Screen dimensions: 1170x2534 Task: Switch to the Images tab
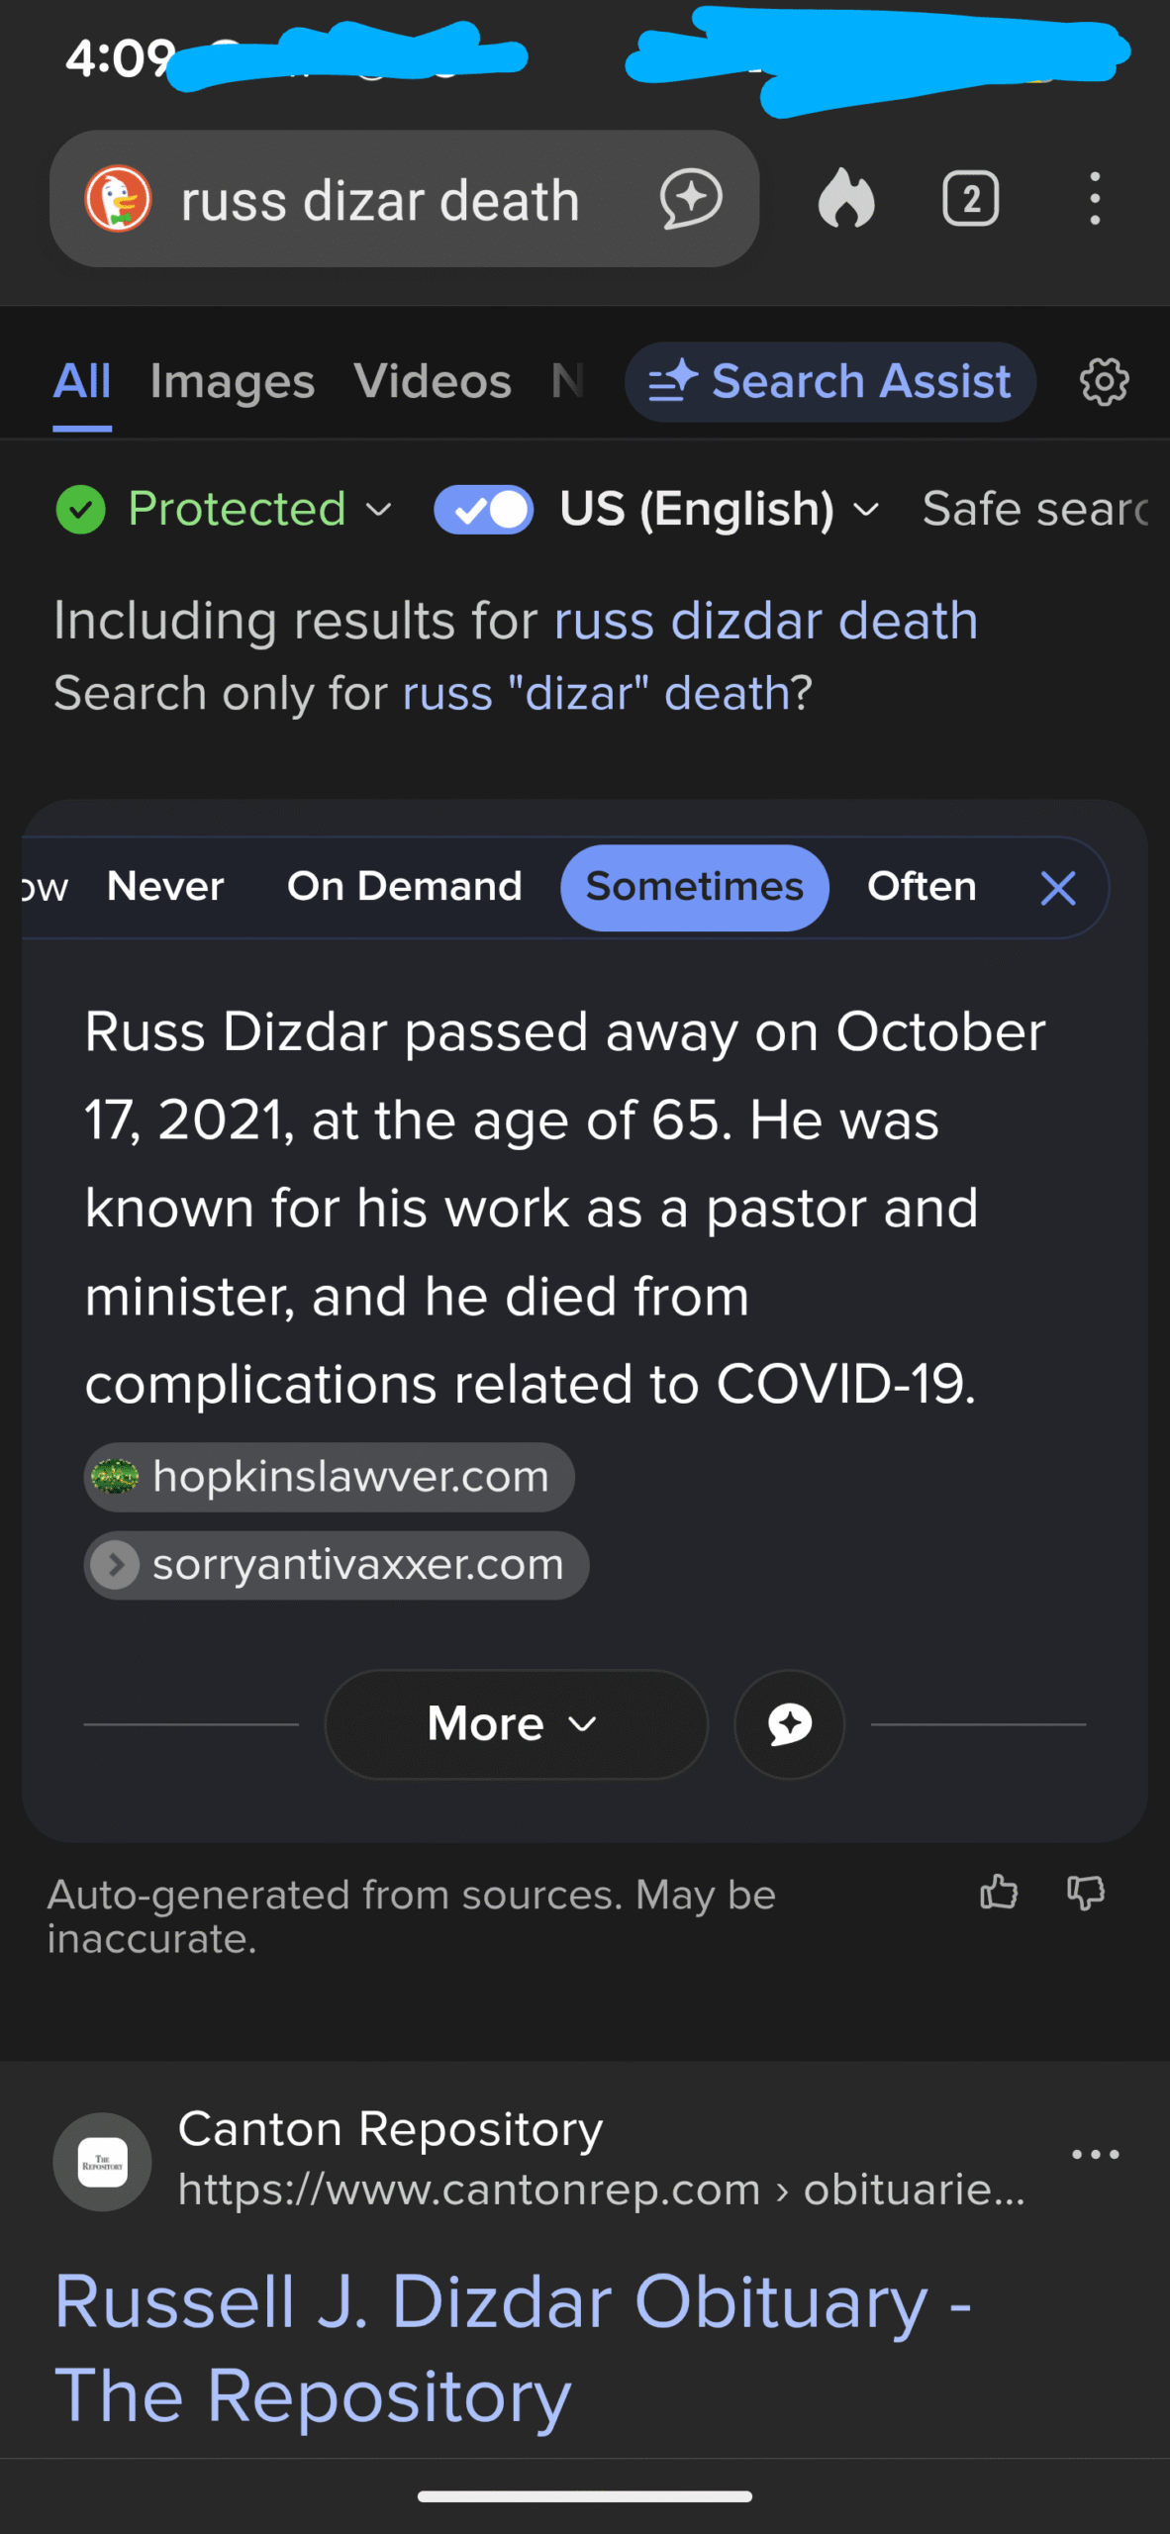tap(233, 382)
